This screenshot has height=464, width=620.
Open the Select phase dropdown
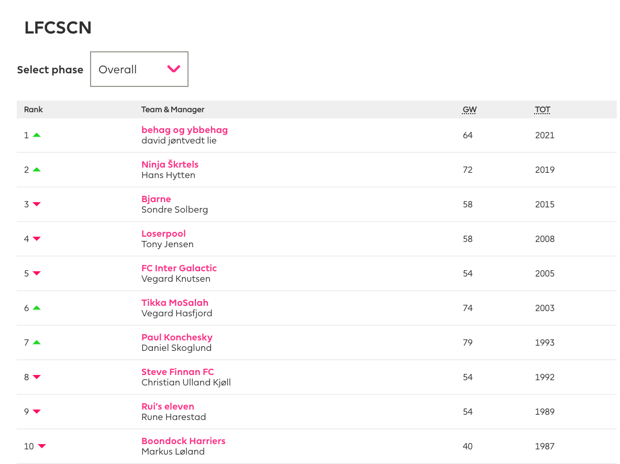(x=139, y=69)
